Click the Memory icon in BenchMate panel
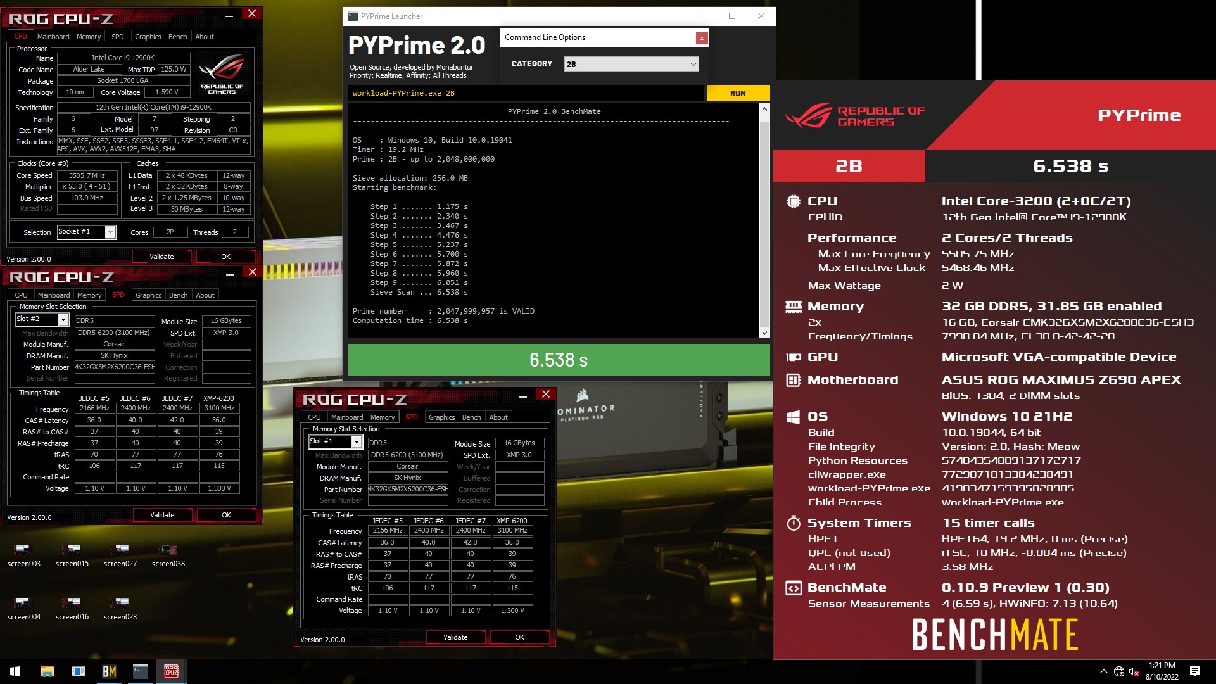This screenshot has height=684, width=1216. pyautogui.click(x=793, y=307)
